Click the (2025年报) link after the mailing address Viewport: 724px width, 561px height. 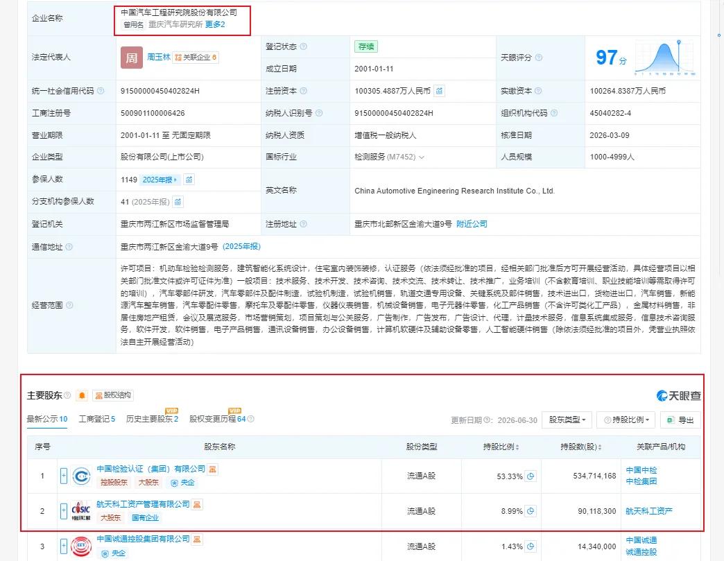[x=241, y=247]
